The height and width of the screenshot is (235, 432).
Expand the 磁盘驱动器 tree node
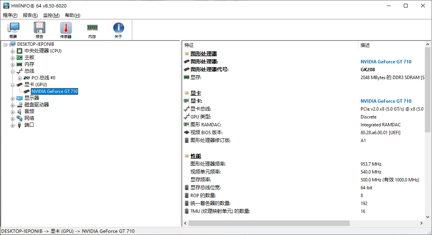coord(12,105)
